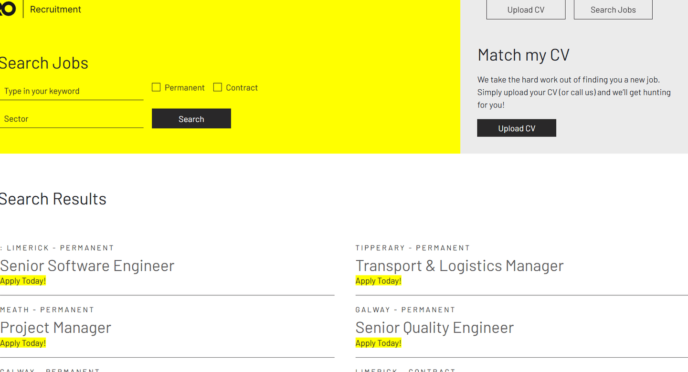This screenshot has width=688, height=372.
Task: Apply Today for Senior Quality Engineer
Action: (x=378, y=343)
